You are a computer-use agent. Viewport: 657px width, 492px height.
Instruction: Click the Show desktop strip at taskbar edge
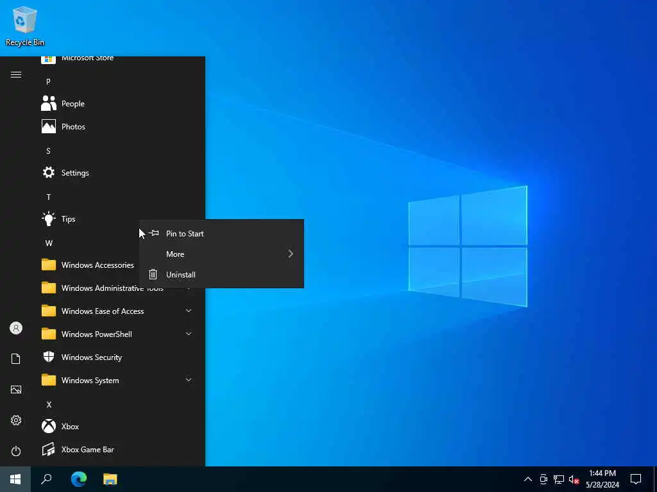coord(655,479)
